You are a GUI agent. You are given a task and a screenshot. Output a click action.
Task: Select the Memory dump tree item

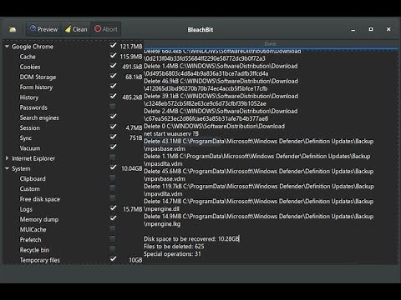(39, 219)
